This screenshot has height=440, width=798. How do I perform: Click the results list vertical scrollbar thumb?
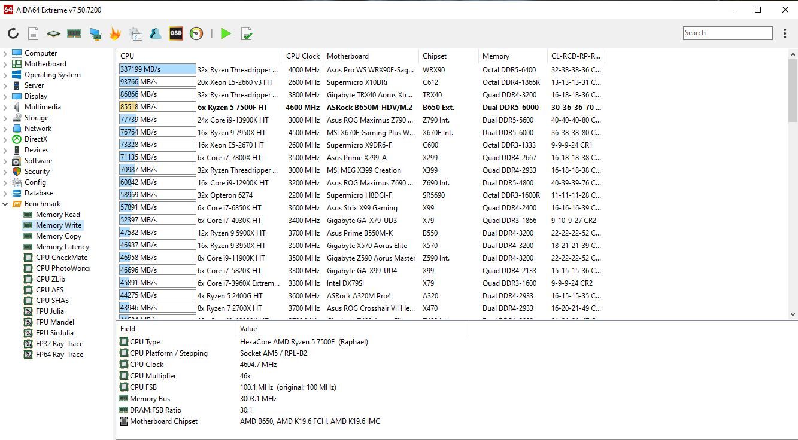pos(793,89)
